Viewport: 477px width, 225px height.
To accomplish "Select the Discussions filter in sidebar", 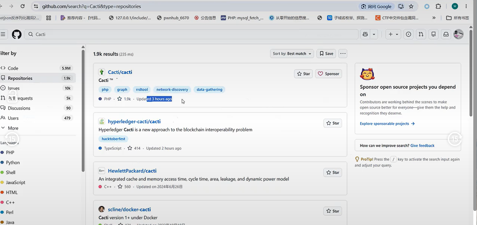I will (38, 108).
